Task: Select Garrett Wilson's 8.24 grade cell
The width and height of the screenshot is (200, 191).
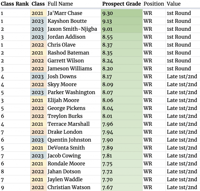Action: coord(122,61)
